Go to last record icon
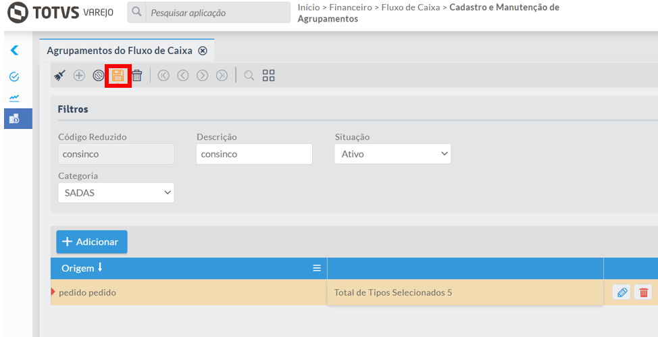Image resolution: width=658 pixels, height=337 pixels. pyautogui.click(x=222, y=76)
